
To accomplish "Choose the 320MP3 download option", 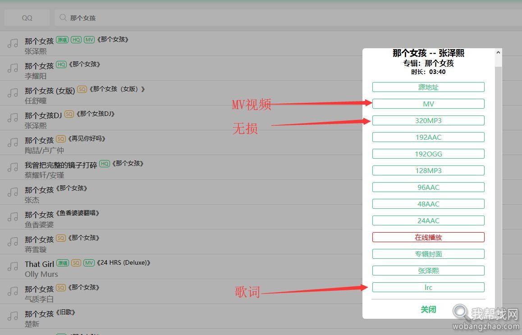I will point(428,120).
